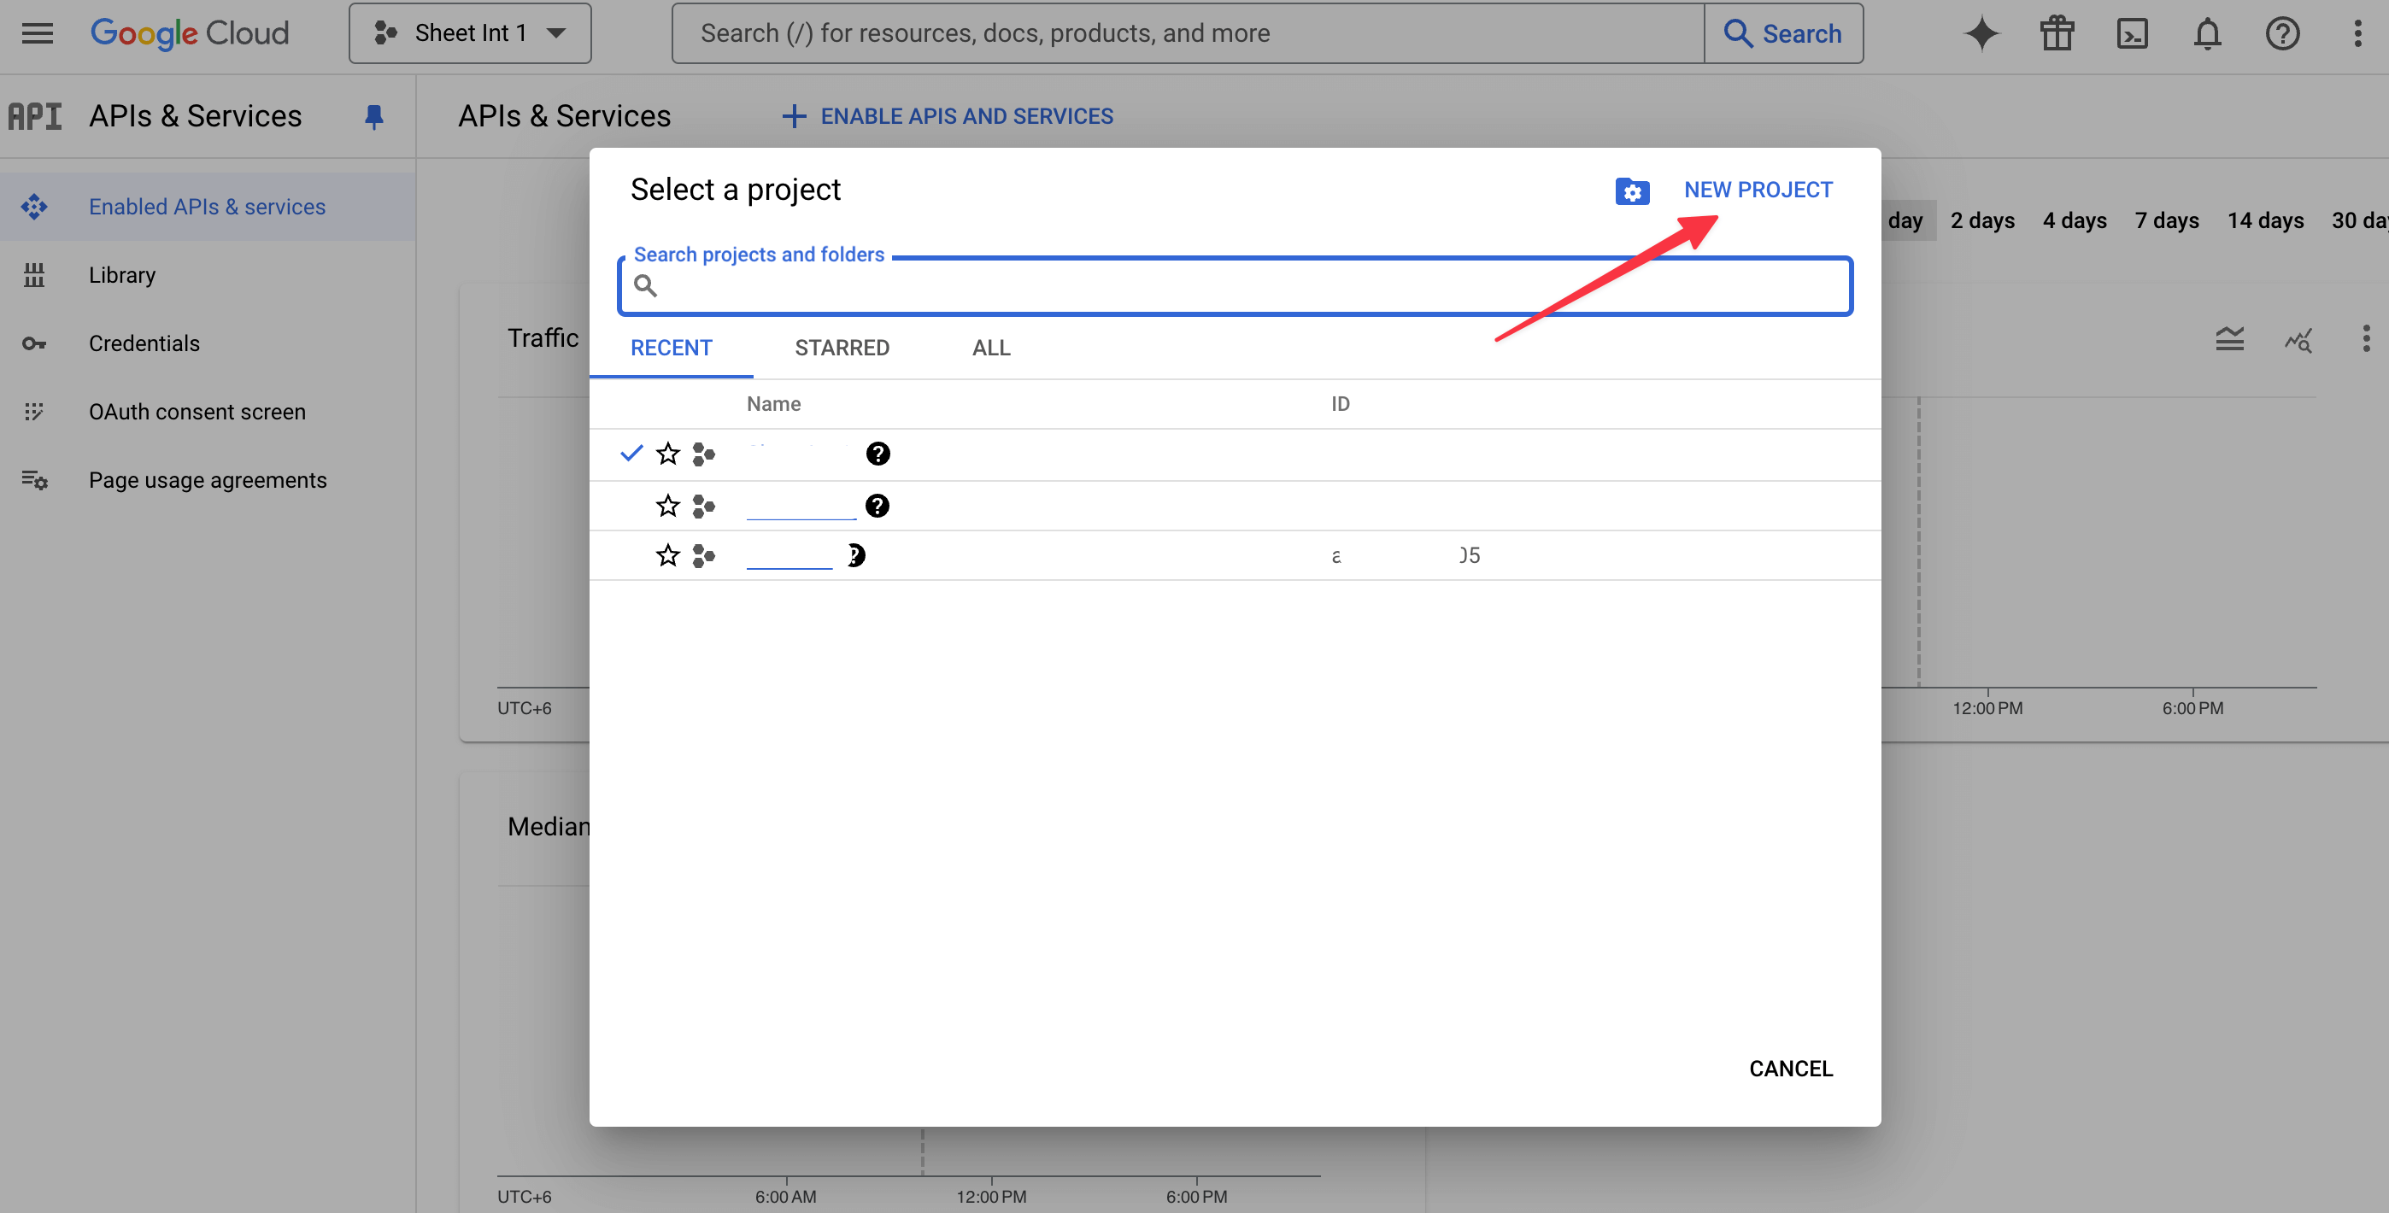
Task: Focus the Search projects and folders field
Action: (1236, 285)
